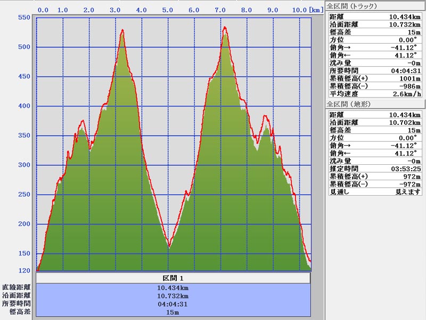This screenshot has height=320, width=426.
Task: Click the second peak near 7.0 km
Action: pyautogui.click(x=225, y=28)
